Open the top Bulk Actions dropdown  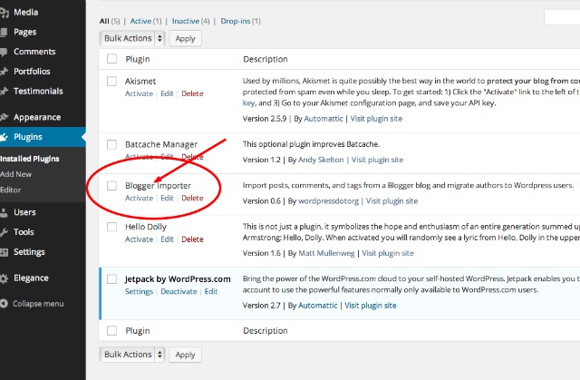[x=132, y=38]
